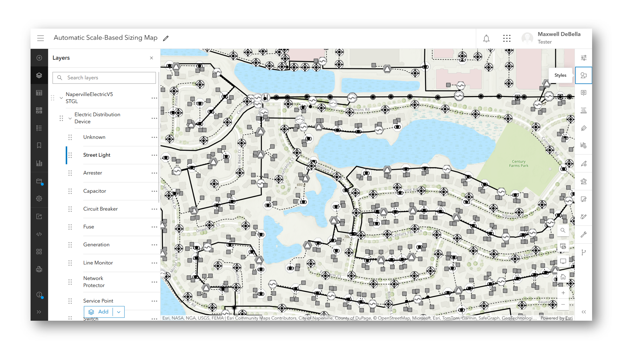Click the info icon with blue dot
Screen dimensions: 623x349
pyautogui.click(x=39, y=295)
